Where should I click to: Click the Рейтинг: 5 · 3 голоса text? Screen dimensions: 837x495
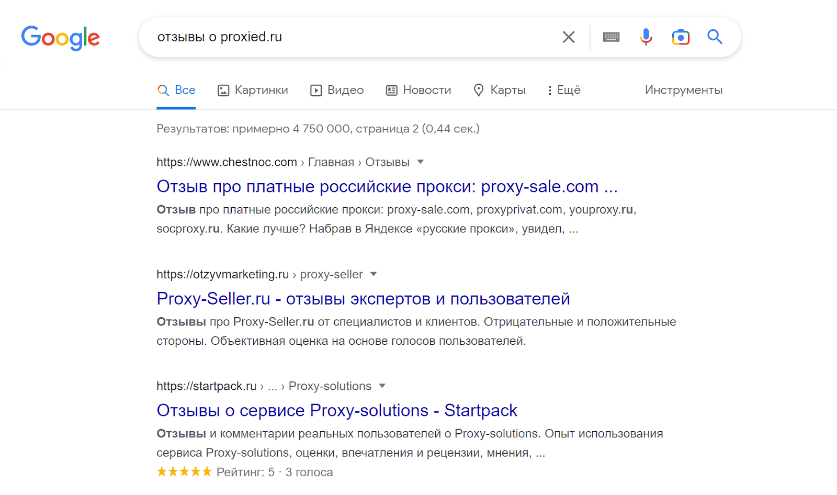click(x=275, y=472)
